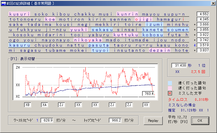Screen dimensions: 217x133
Task: Click the '平均 12.72' average speed text
Action: (178, 117)
